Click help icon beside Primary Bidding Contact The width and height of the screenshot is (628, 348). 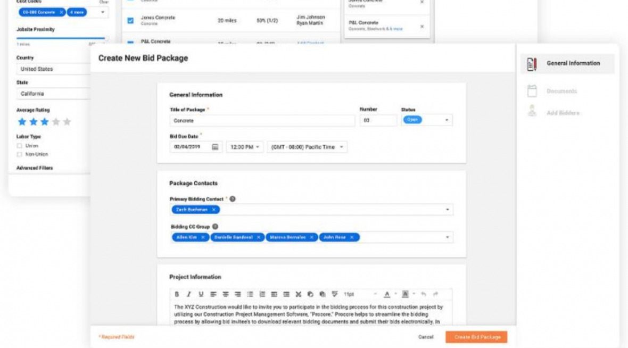[x=233, y=199]
